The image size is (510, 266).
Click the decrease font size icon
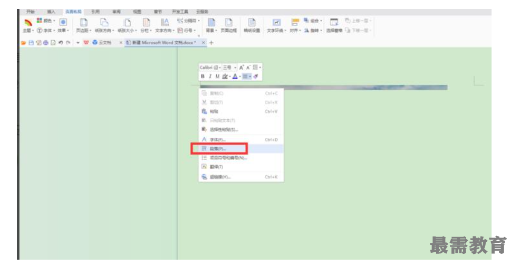click(248, 68)
